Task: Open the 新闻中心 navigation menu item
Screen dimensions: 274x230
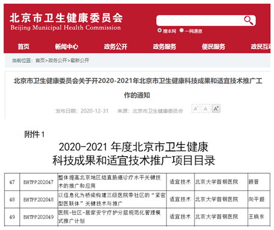Action: (67, 46)
